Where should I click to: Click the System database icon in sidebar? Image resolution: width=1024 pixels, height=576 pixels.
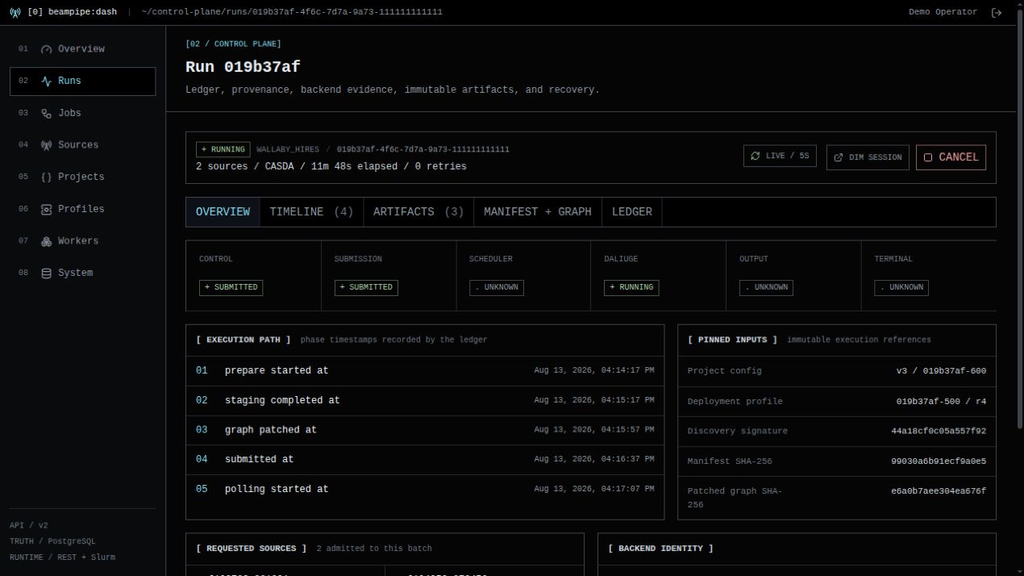click(46, 273)
